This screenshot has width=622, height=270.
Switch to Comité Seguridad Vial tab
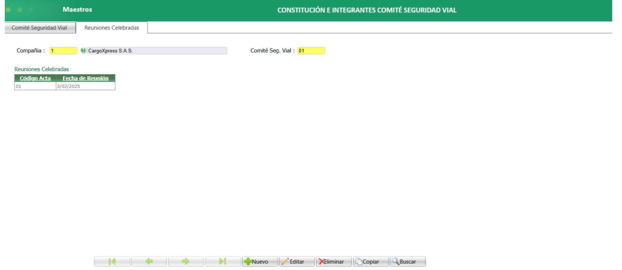click(x=40, y=28)
